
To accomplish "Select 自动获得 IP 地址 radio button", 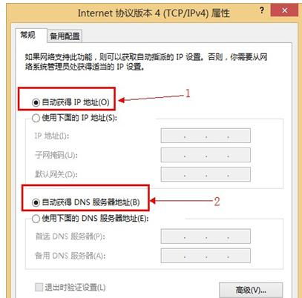I will 36,102.
